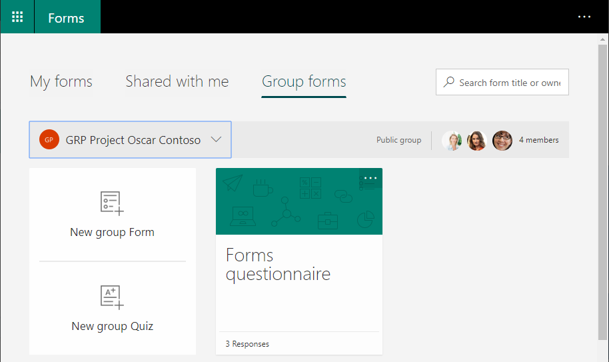Click the 3 Responses link on the card
The width and height of the screenshot is (609, 362).
click(247, 344)
